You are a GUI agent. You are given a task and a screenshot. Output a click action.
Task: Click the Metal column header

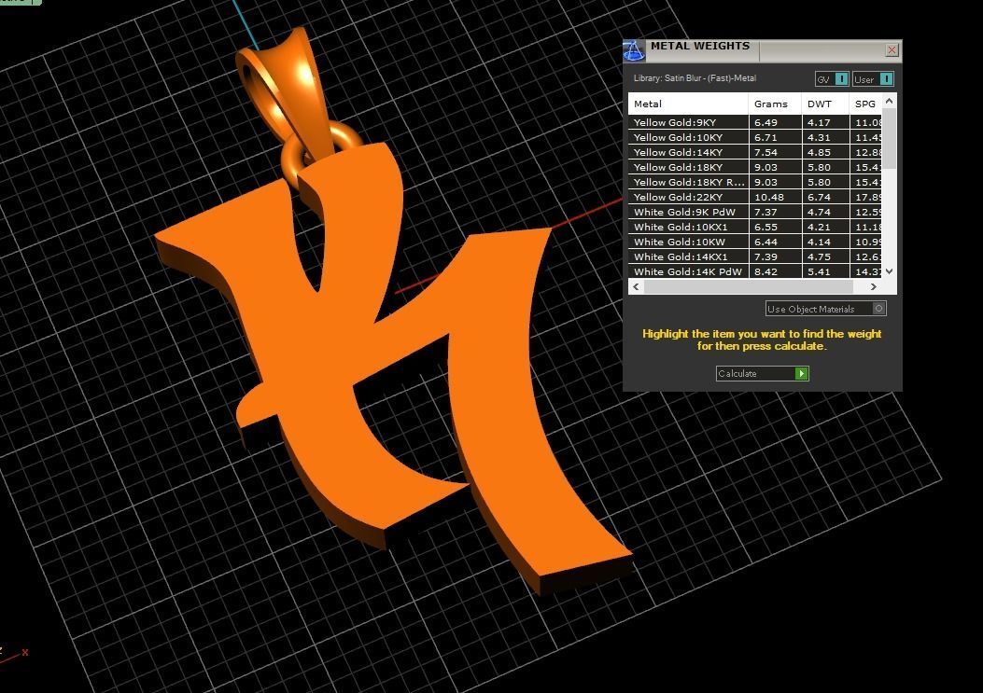pyautogui.click(x=688, y=104)
